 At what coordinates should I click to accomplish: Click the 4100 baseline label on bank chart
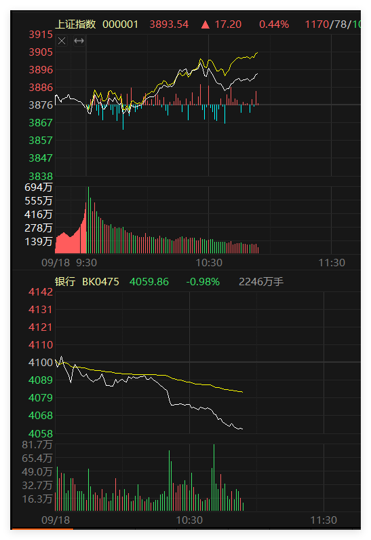click(41, 362)
